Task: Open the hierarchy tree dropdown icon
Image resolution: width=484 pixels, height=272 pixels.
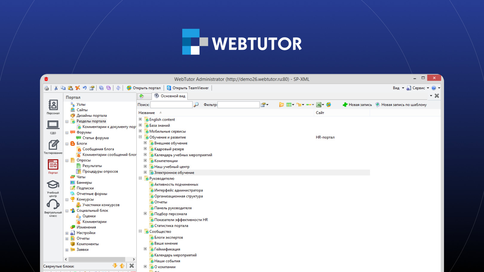Action: 300,105
